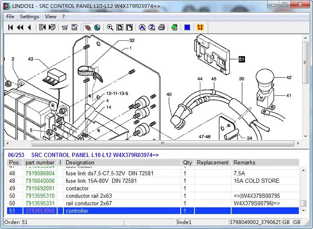Viewport: 313px width, 229px height.
Task: Toggle the chain link icon
Action: [88, 27]
